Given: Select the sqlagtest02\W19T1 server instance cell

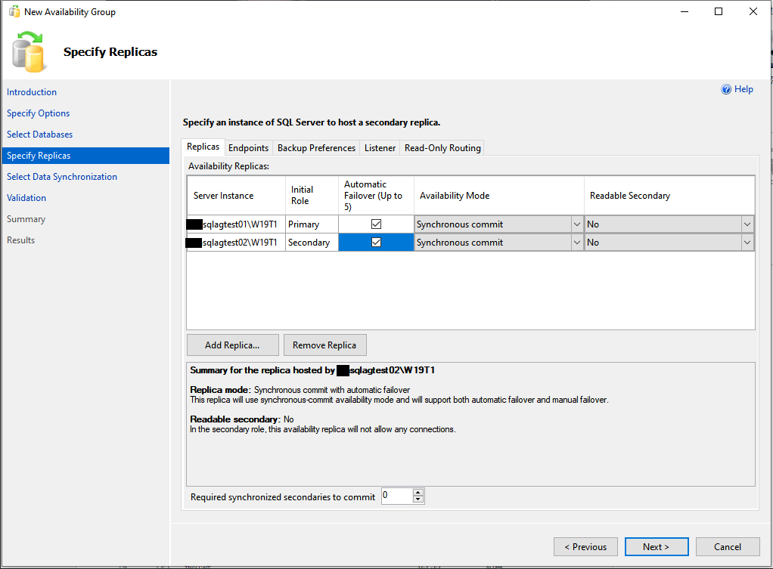Looking at the screenshot, I should point(236,243).
